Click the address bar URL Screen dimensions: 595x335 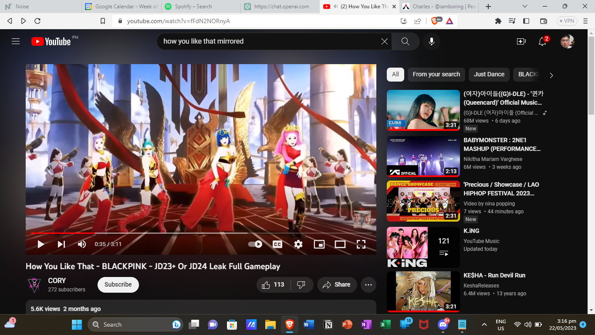coord(179,21)
